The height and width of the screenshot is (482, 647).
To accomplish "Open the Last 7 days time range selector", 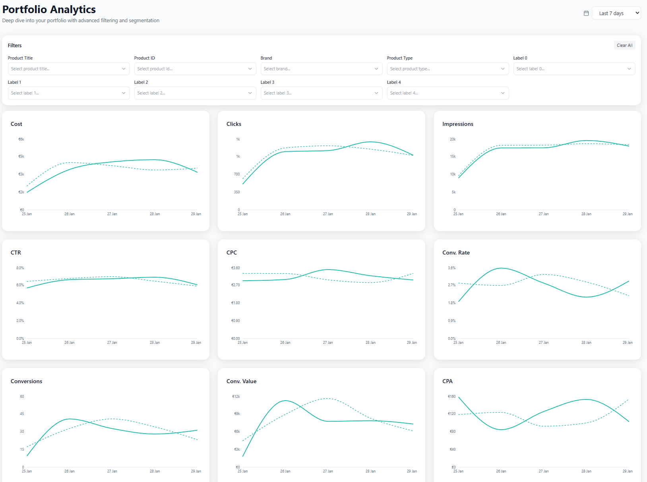I will tap(616, 13).
